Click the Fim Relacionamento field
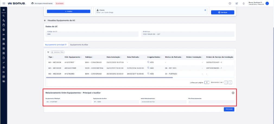Screen dimensions: 274x124 pos(211,102)
